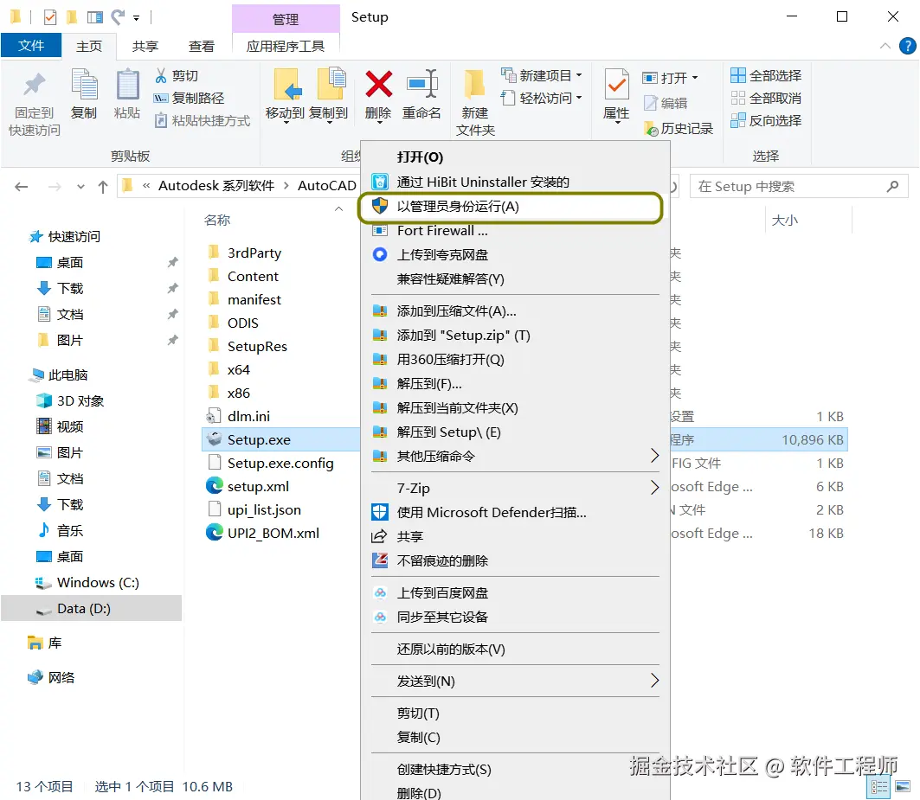920x800 pixels.
Task: Select Data (D:) in navigation pane
Action: pyautogui.click(x=92, y=608)
